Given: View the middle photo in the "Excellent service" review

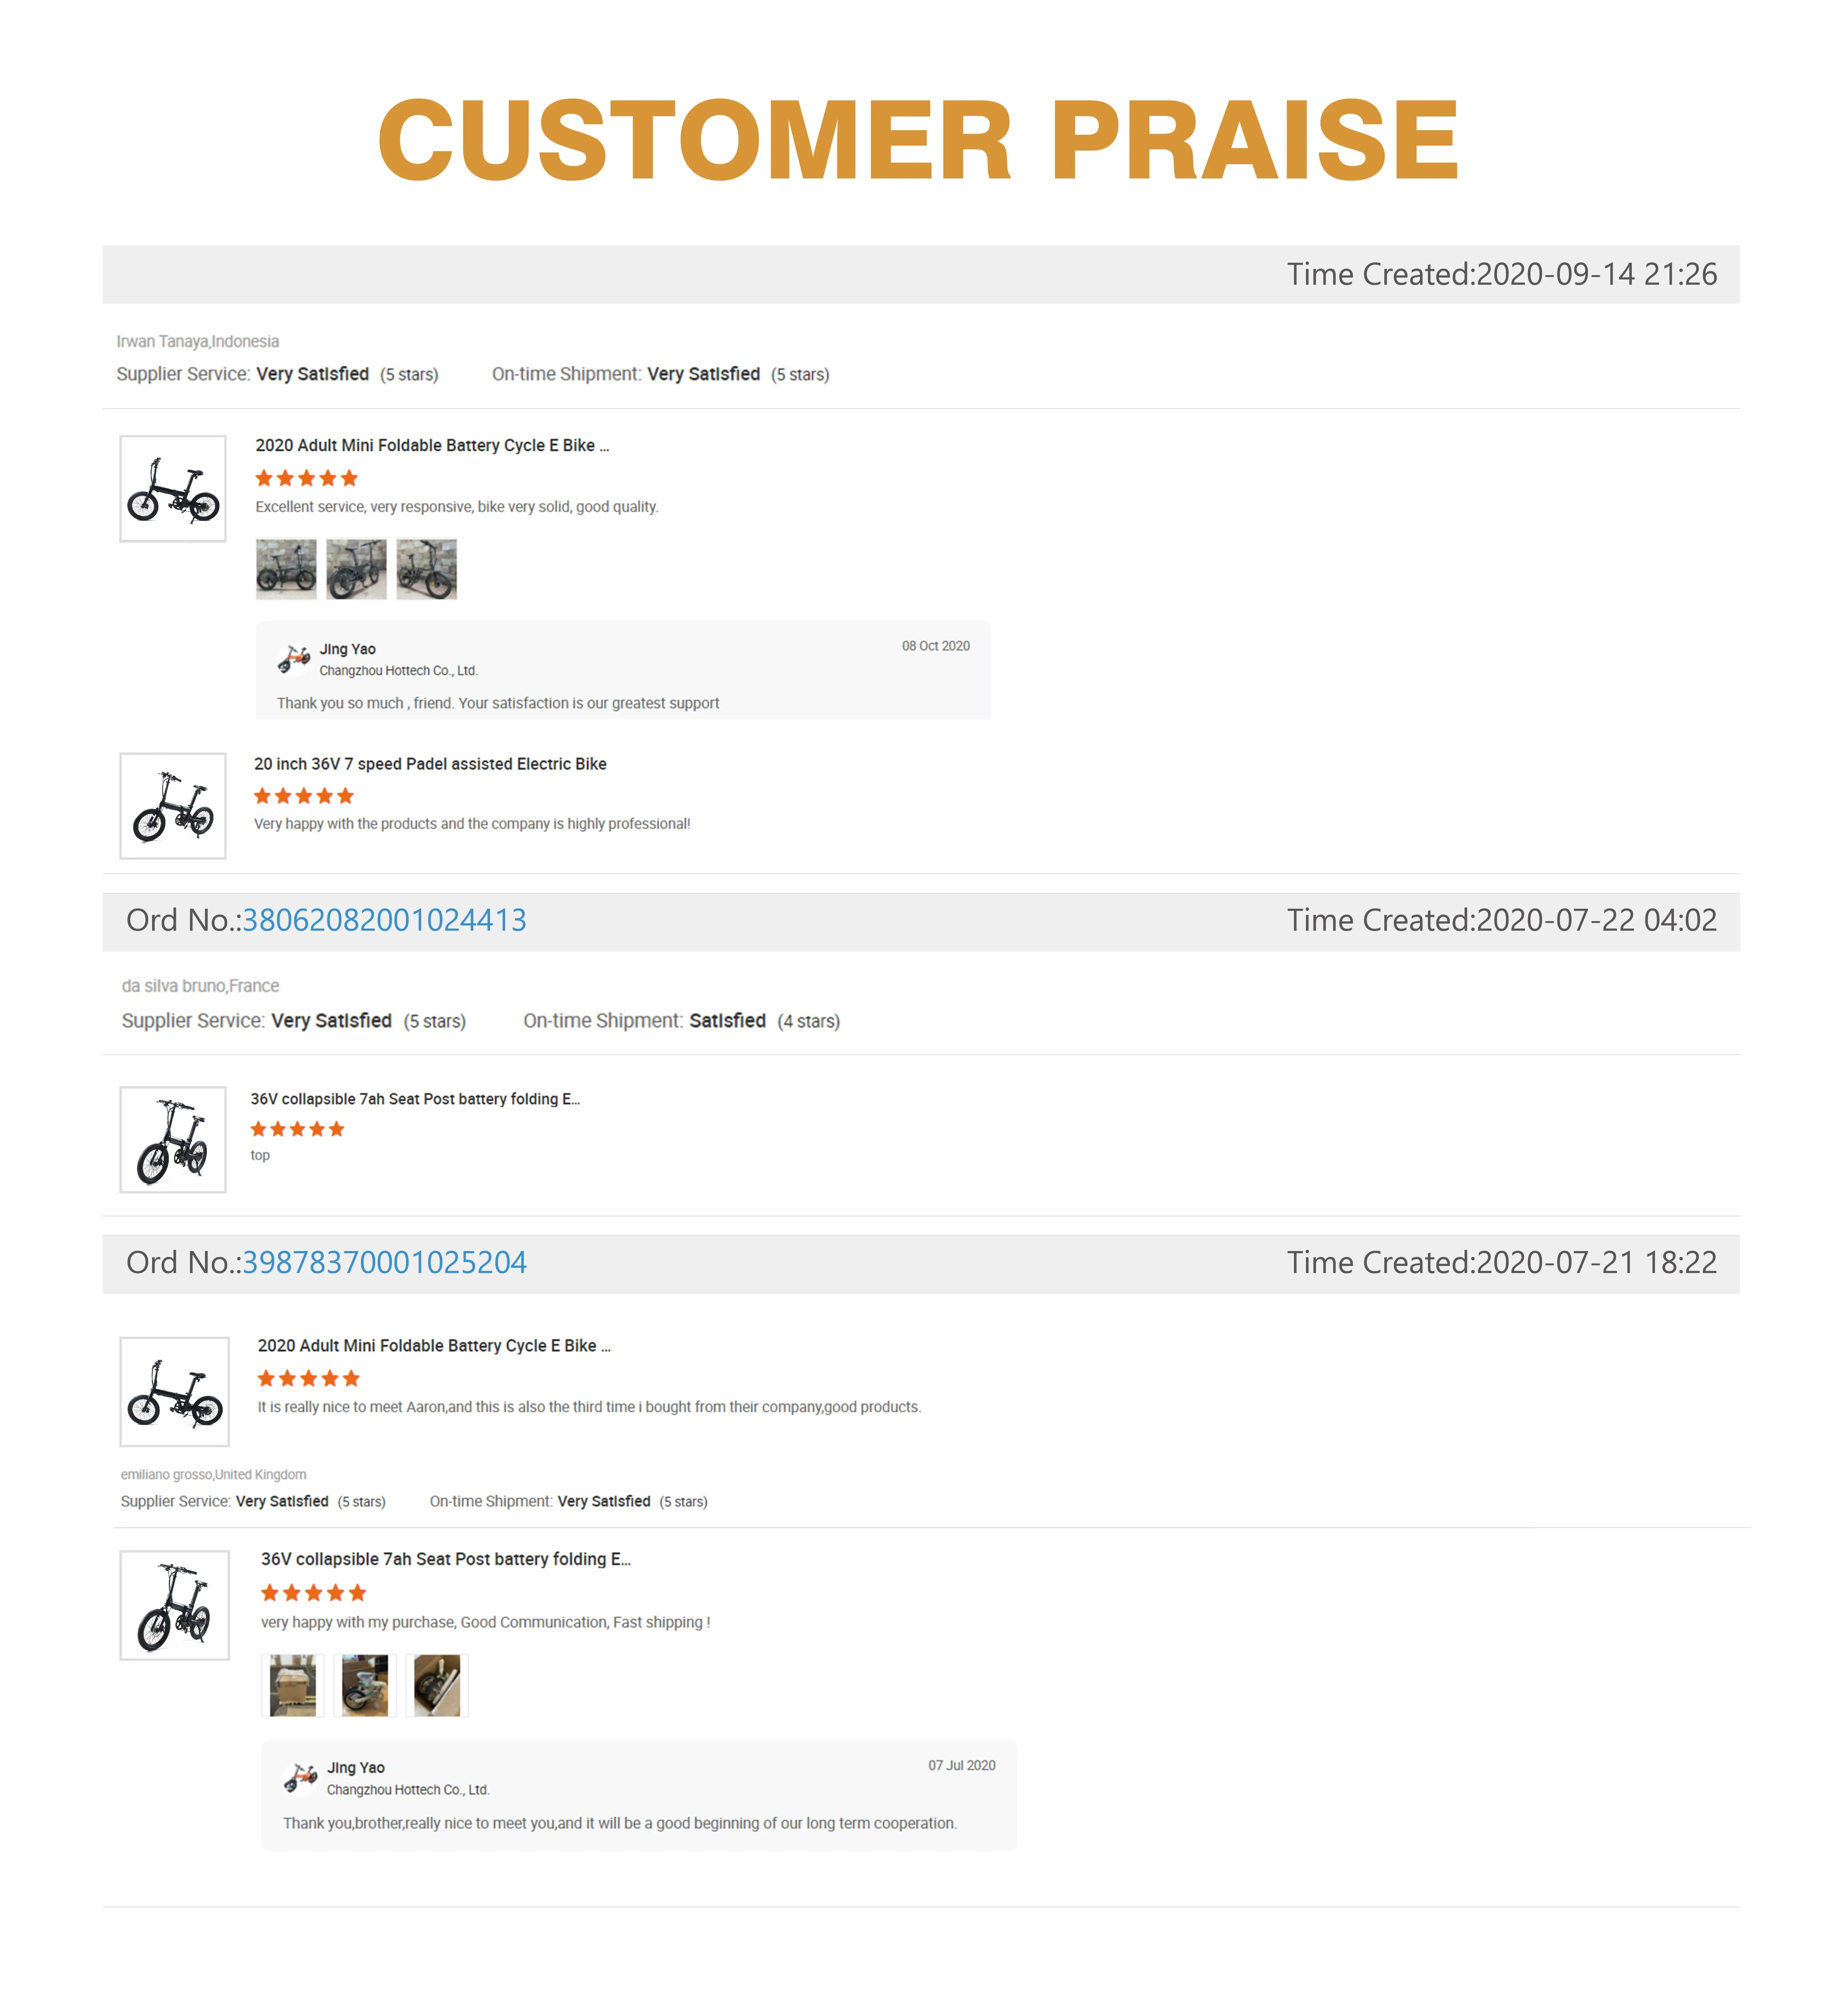Looking at the screenshot, I should [x=356, y=569].
